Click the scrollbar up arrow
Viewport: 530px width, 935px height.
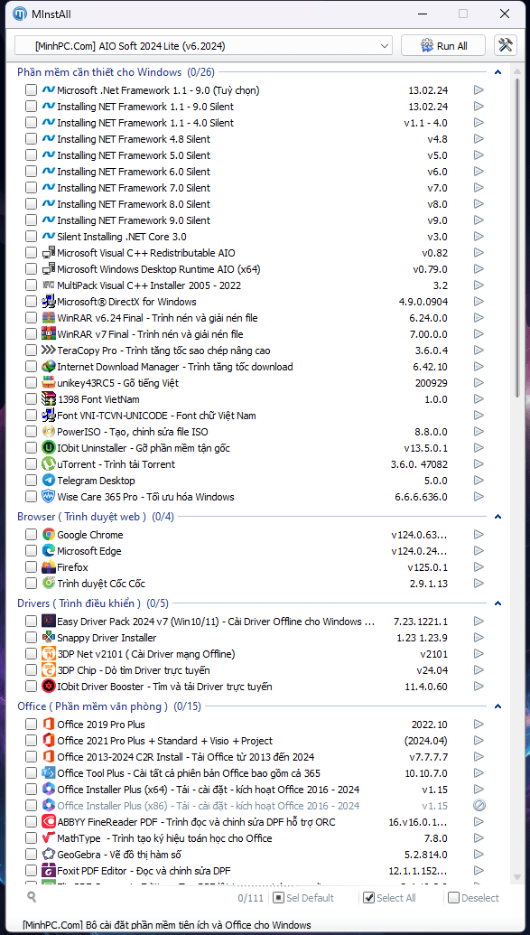click(x=517, y=70)
